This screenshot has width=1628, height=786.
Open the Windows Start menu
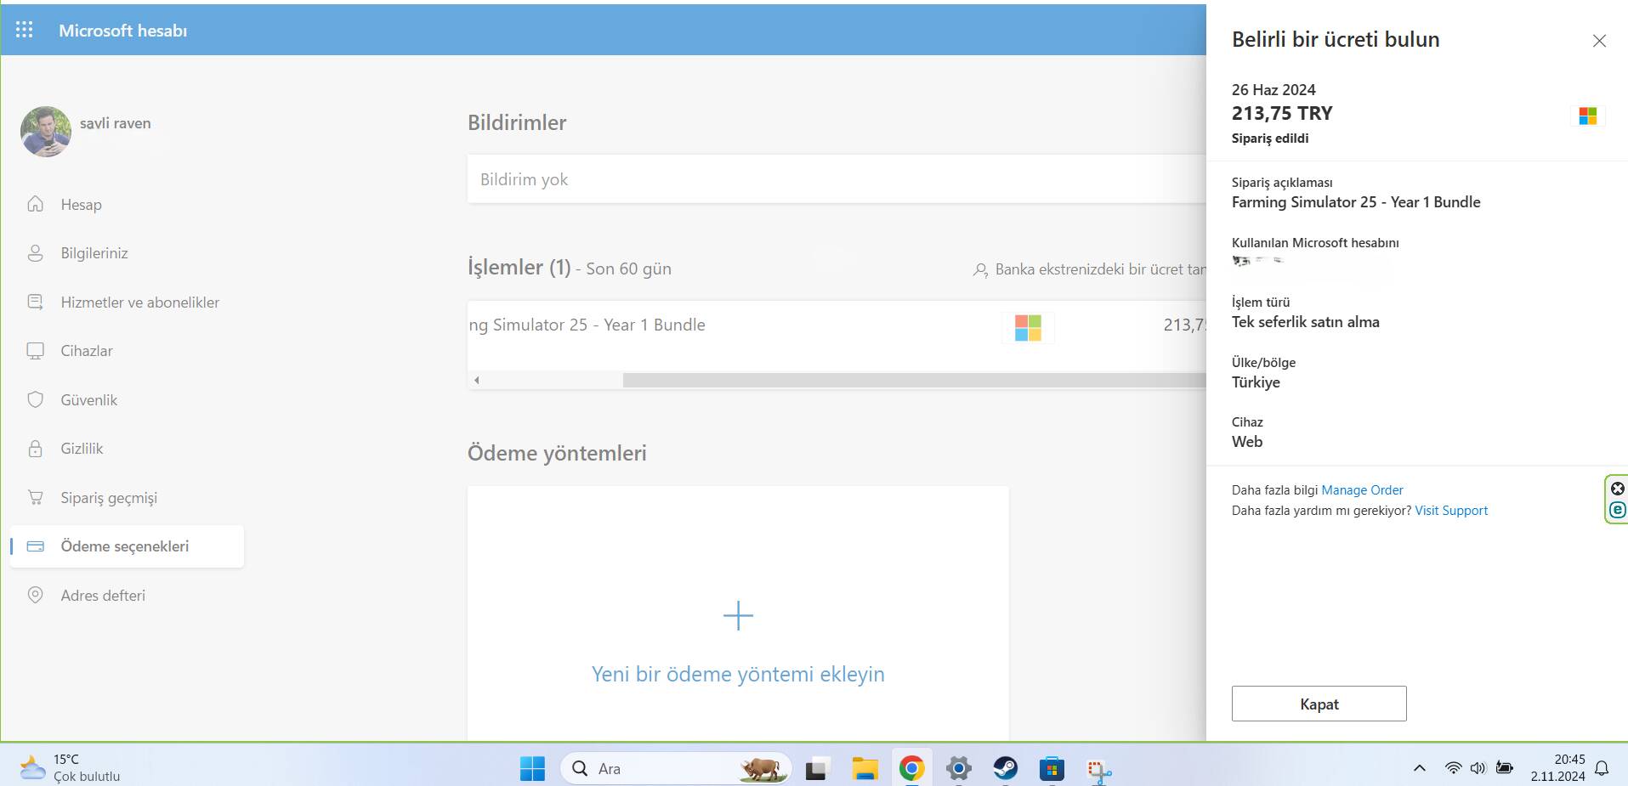point(532,768)
